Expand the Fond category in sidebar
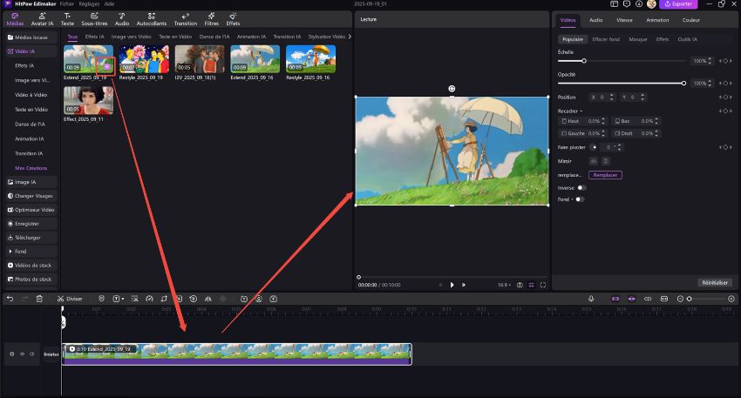Screen dimensions: 741x398 (10, 251)
